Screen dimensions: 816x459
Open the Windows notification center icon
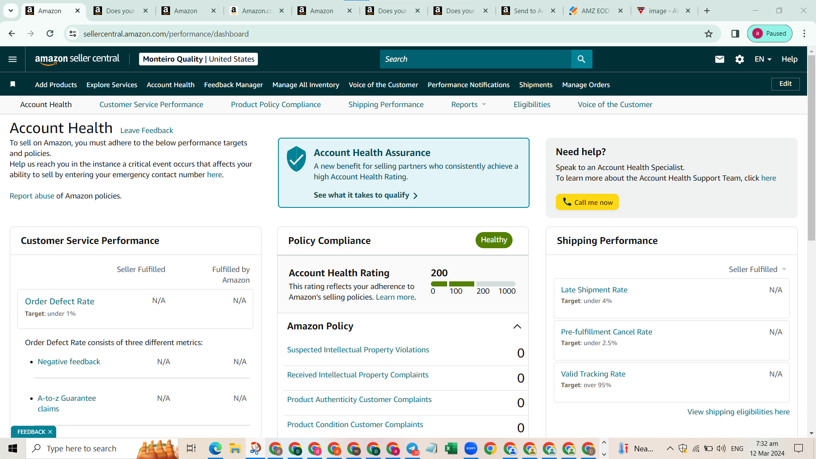click(x=799, y=448)
